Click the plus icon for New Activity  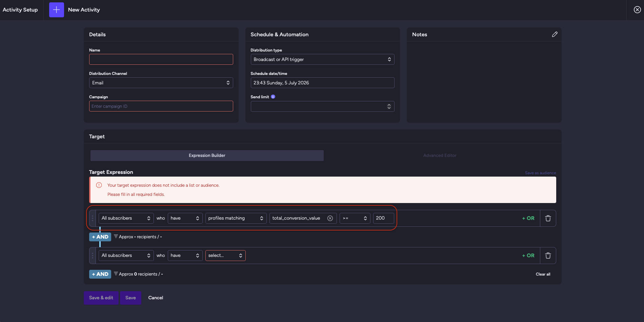point(56,10)
